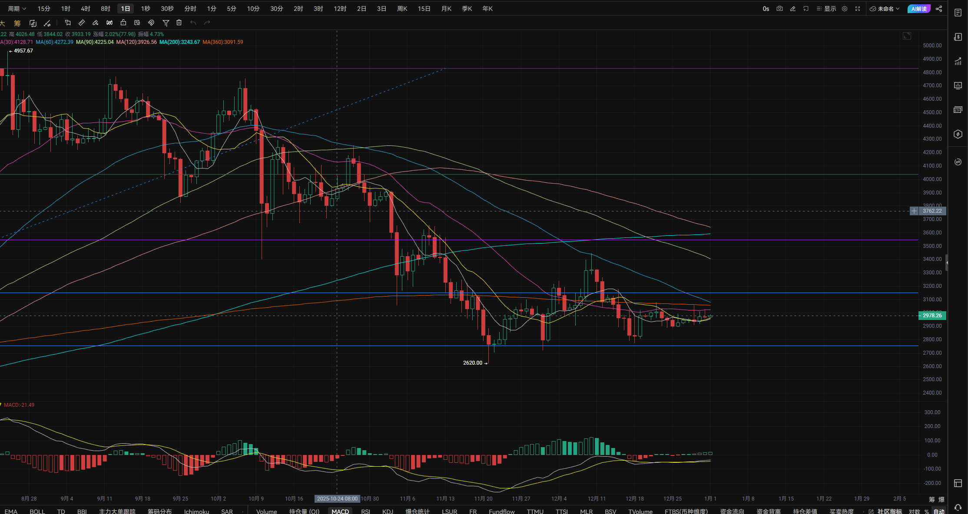Enable the 自动 auto scale toggle

pyautogui.click(x=938, y=511)
